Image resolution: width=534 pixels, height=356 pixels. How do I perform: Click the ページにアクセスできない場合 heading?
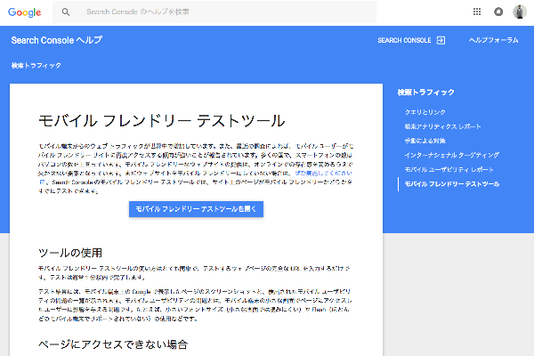coord(113,344)
